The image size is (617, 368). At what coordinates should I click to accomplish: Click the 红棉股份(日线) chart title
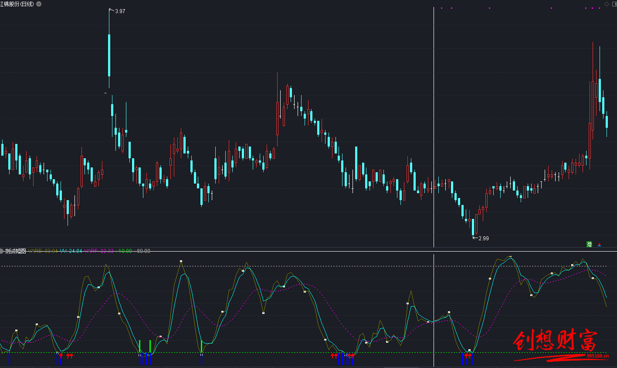pos(17,4)
